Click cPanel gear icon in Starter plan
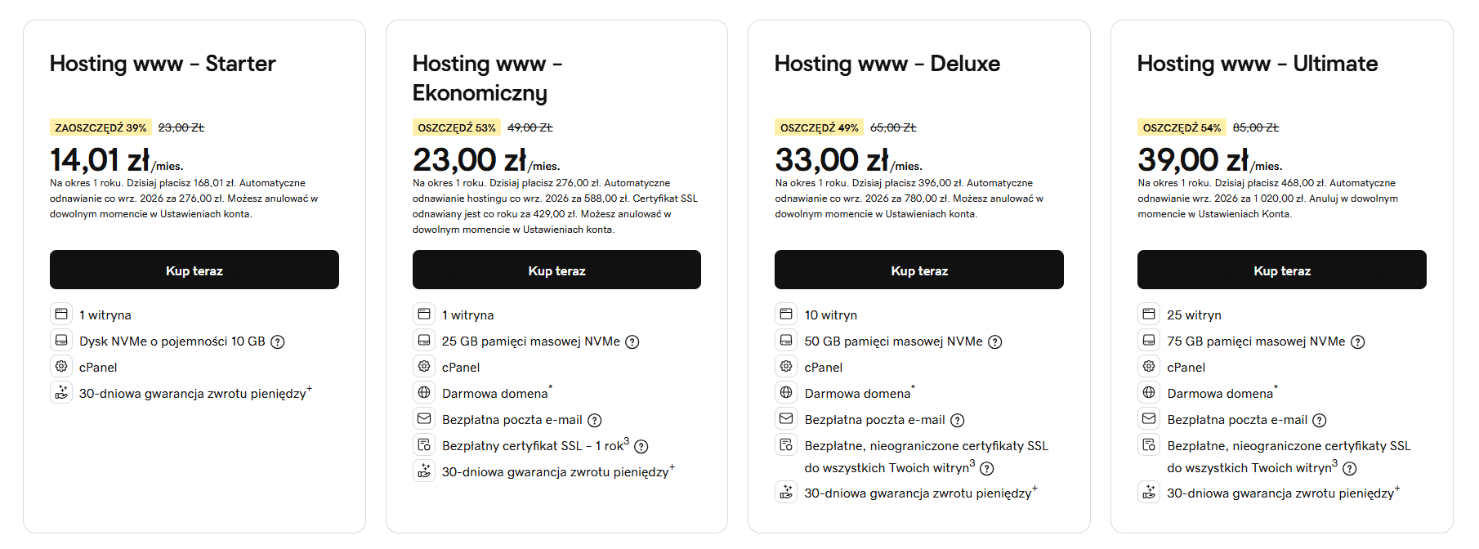This screenshot has width=1479, height=549. [x=61, y=367]
